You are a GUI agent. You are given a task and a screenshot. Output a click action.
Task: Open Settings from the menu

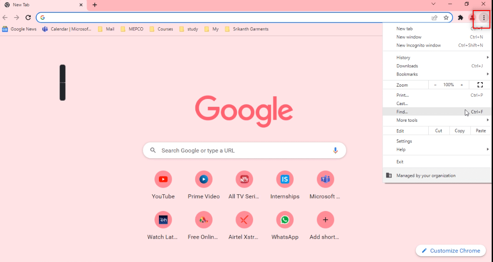(437, 141)
